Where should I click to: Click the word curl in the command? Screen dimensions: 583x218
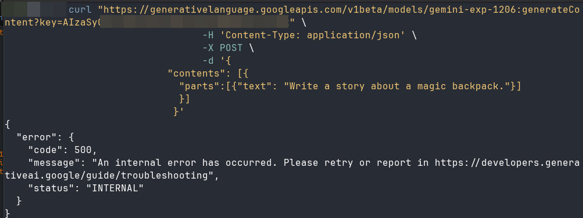point(80,10)
